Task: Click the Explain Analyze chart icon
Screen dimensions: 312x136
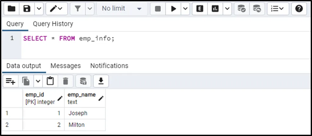Action: pos(215,9)
